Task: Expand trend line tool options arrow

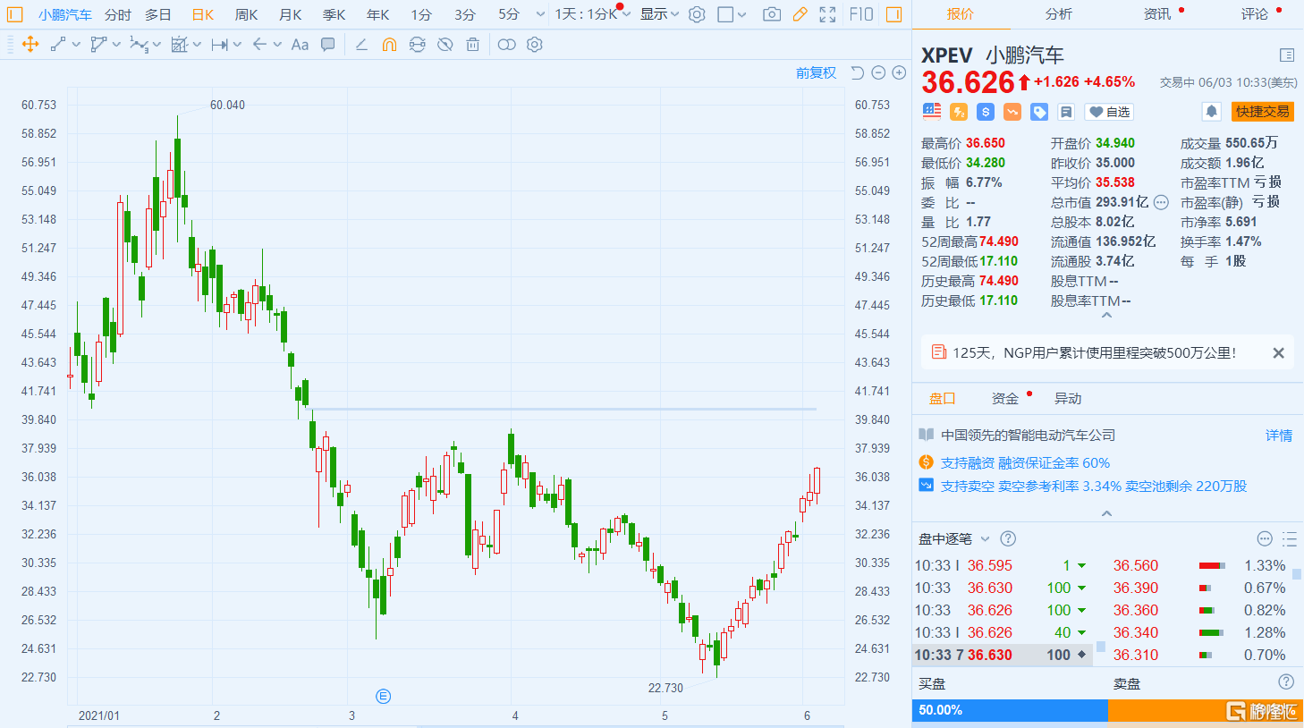Action: coord(76,45)
